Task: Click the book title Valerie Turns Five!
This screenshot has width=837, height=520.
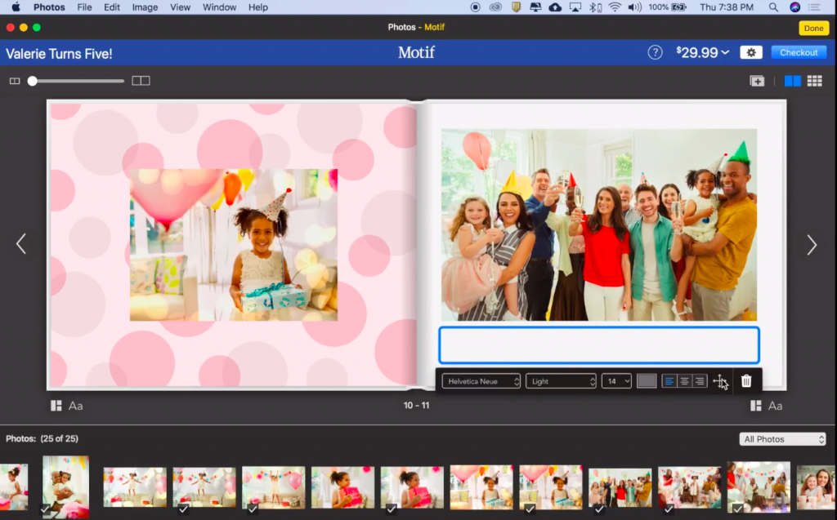Action: (59, 53)
